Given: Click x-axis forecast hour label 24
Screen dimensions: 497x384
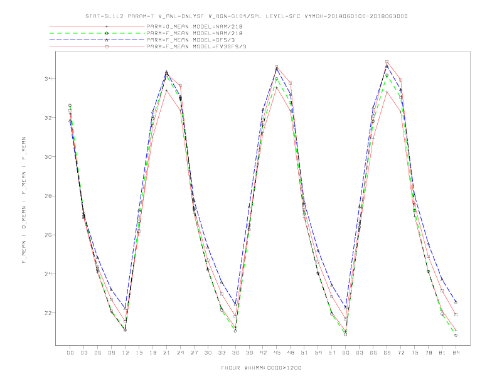Looking at the screenshot, I should pos(180,353).
